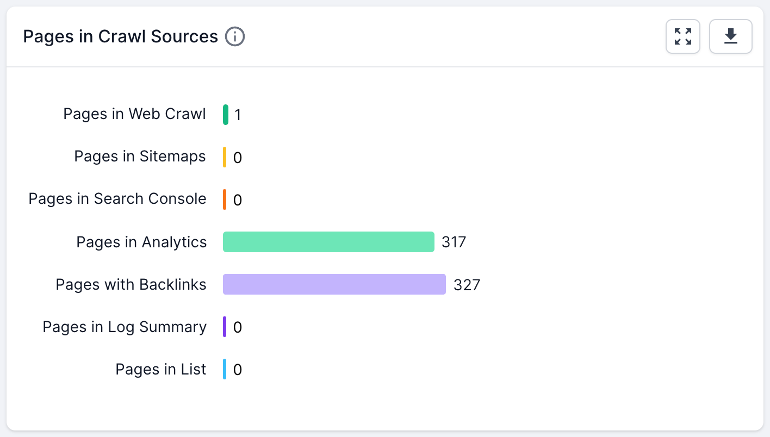Select the mint green Pages in Analytics bar
The image size is (770, 437).
tap(328, 242)
